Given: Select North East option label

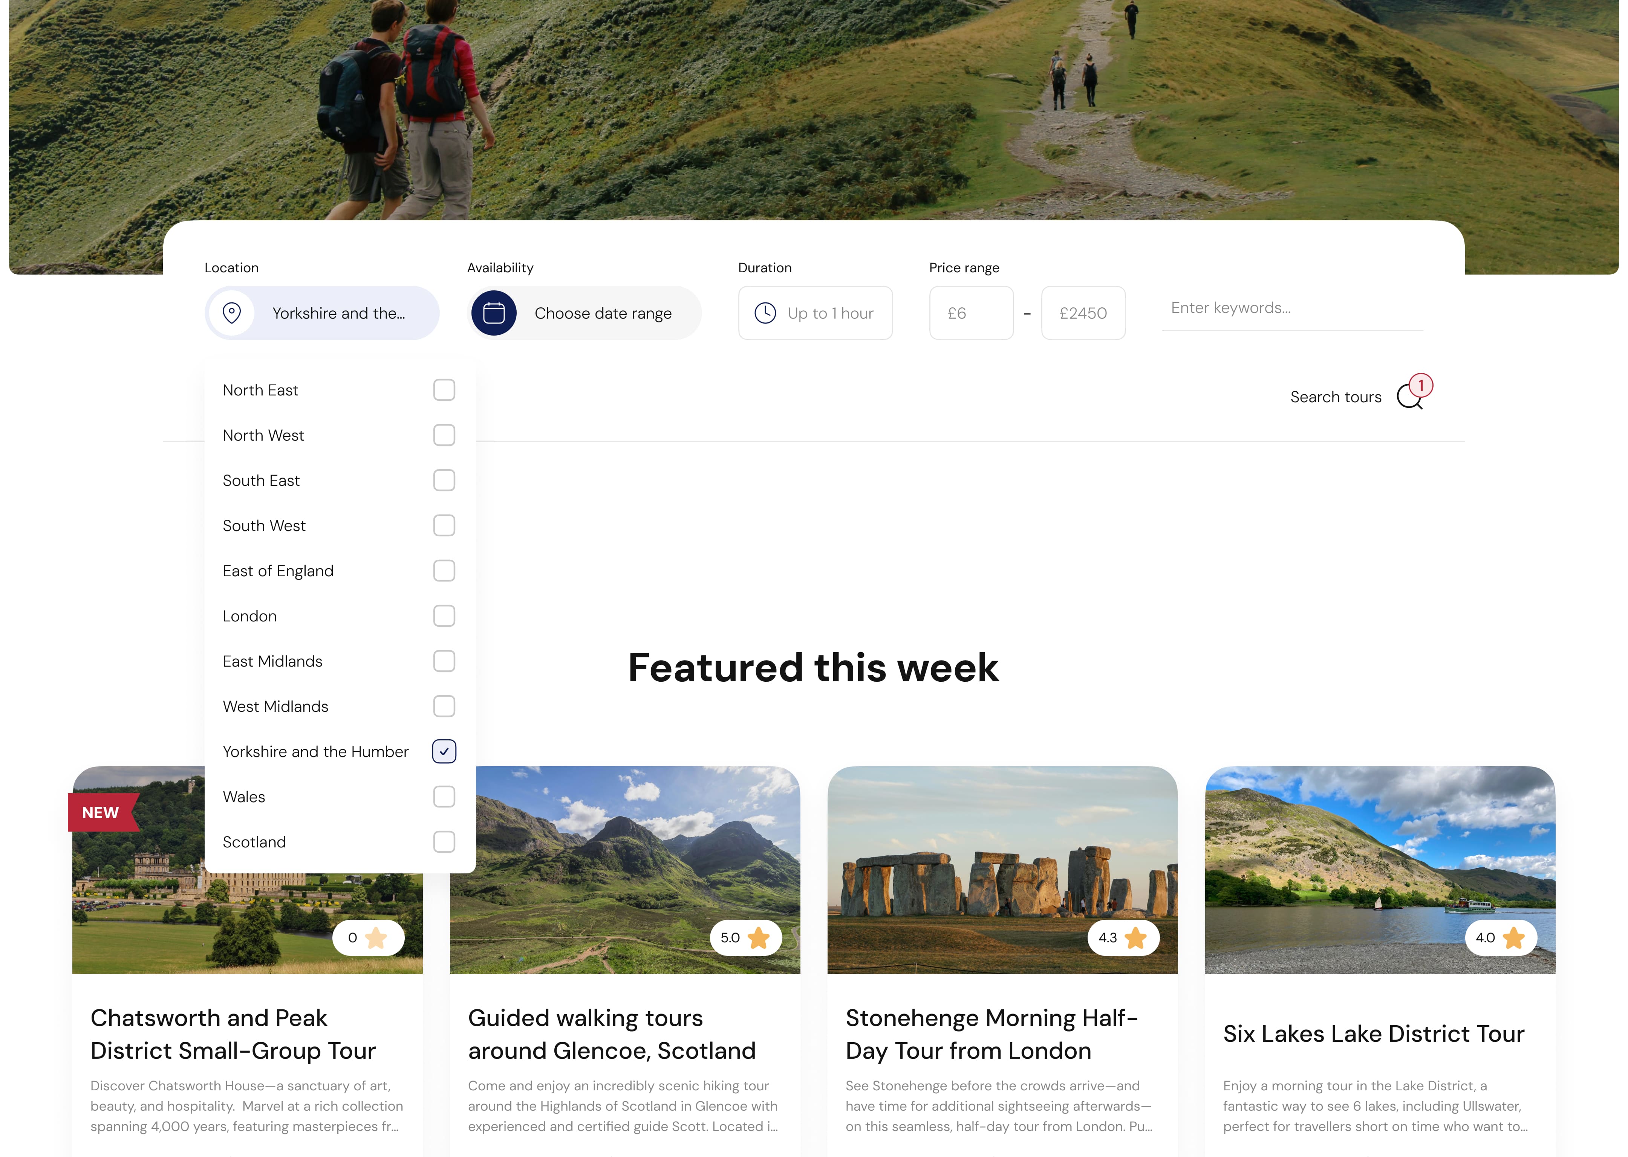Looking at the screenshot, I should pos(260,390).
